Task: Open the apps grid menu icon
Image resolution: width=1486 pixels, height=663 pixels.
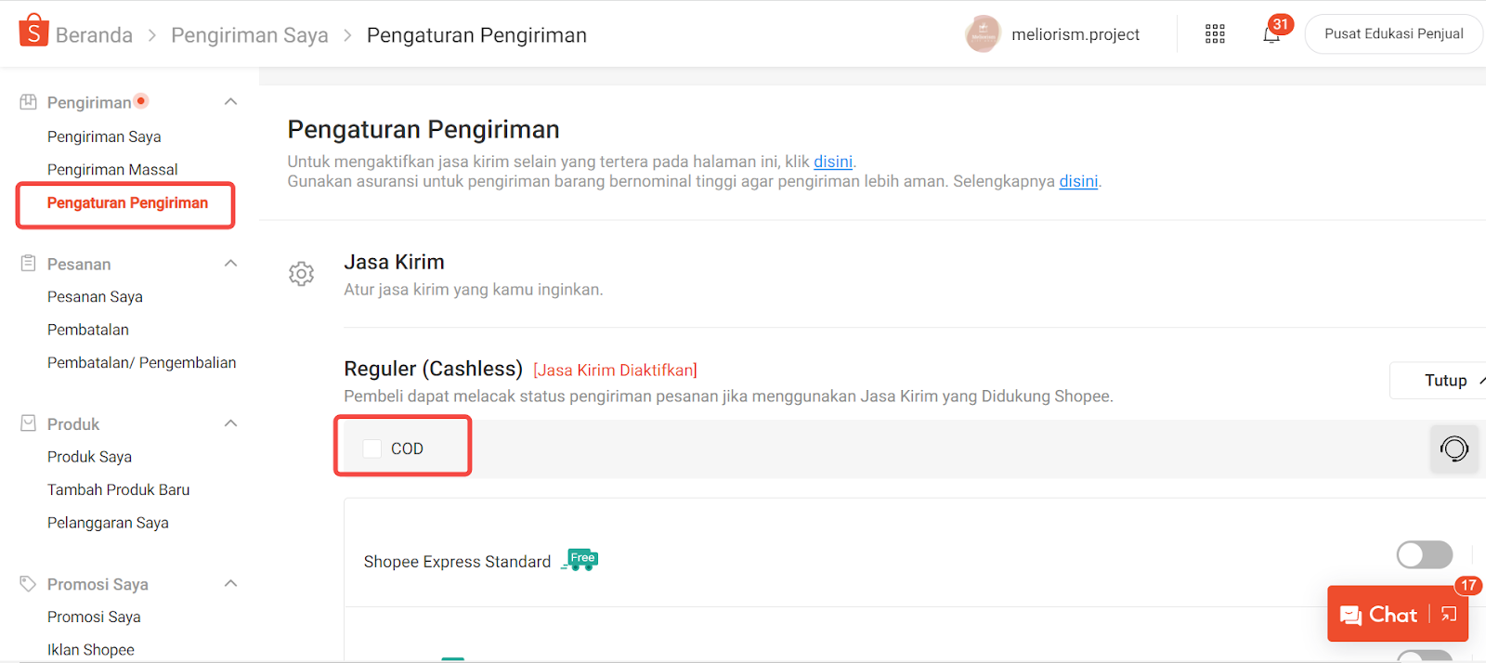Action: [1215, 34]
